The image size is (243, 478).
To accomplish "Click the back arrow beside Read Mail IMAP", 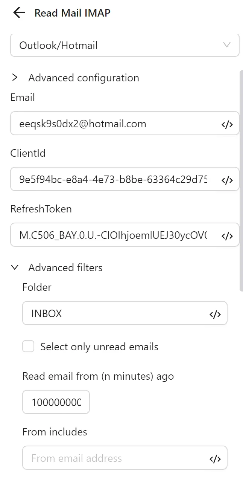I will coord(18,12).
